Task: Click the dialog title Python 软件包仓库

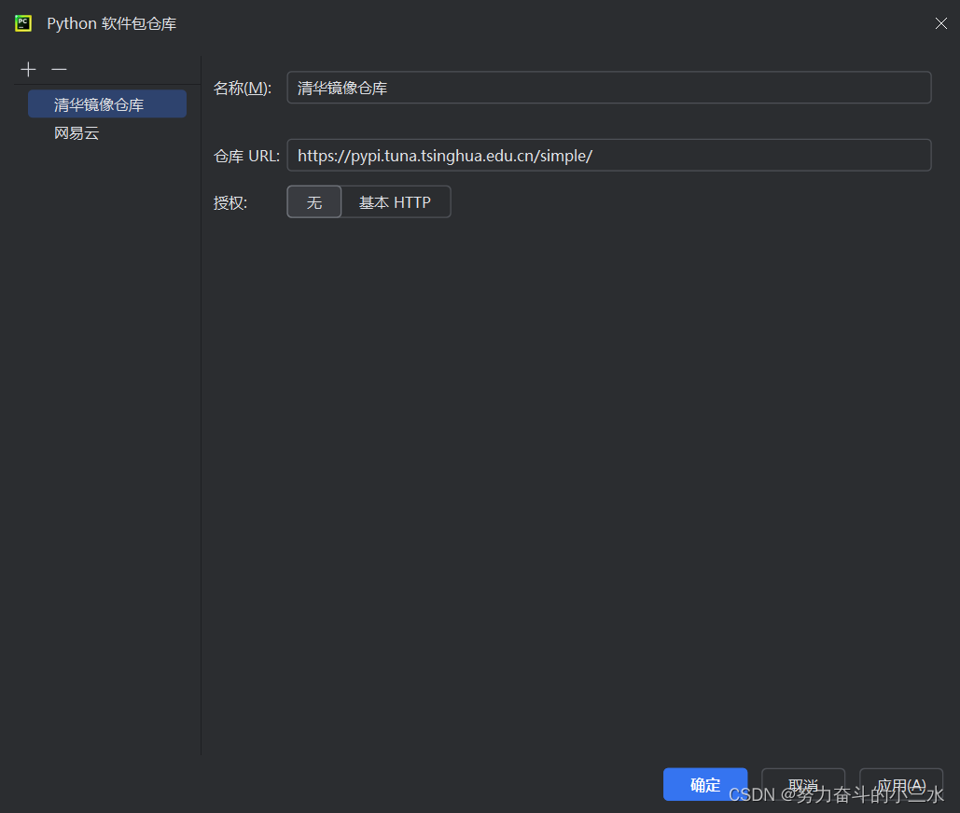Action: 111,22
